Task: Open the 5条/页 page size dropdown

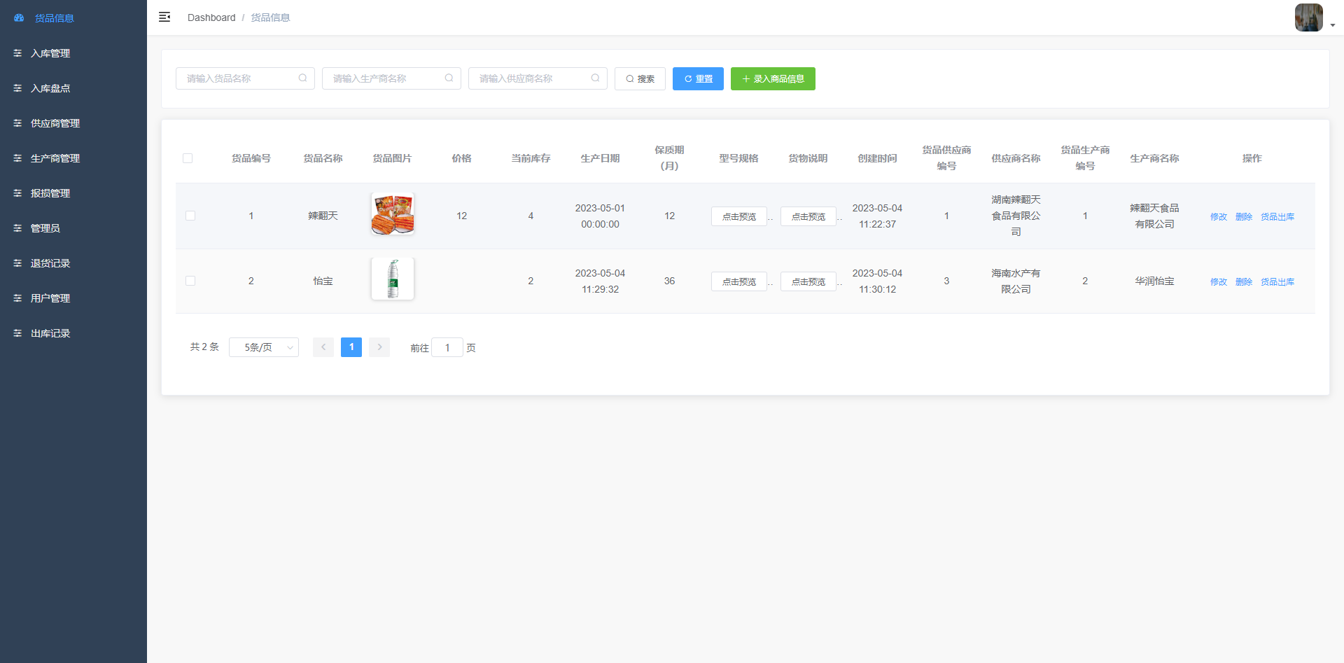Action: (264, 347)
